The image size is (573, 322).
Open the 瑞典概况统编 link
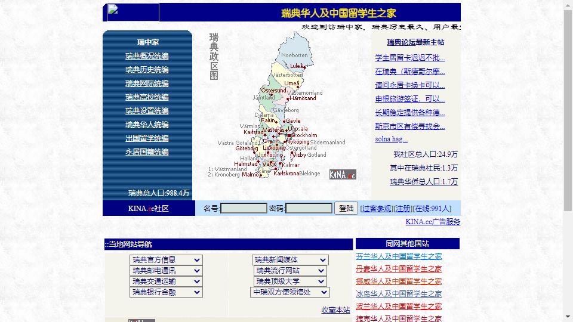click(x=147, y=56)
